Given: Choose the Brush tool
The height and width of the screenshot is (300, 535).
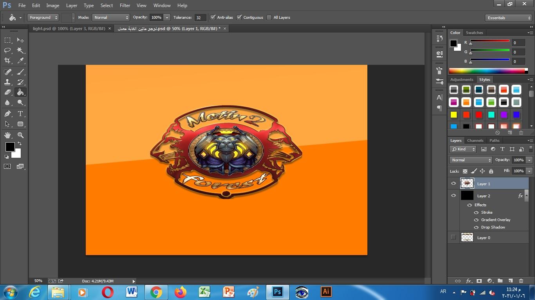Looking at the screenshot, I should point(20,72).
